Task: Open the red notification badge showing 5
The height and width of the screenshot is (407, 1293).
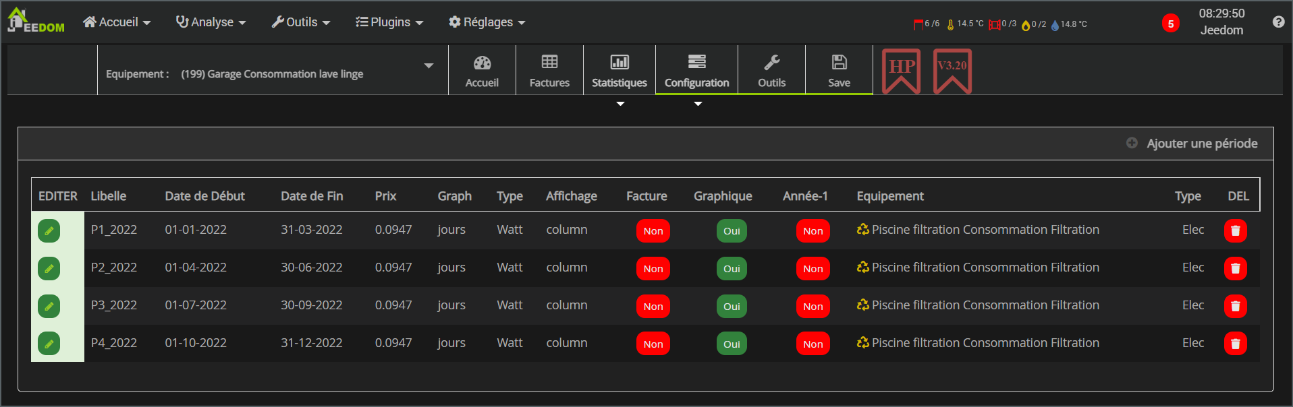Action: pyautogui.click(x=1170, y=24)
